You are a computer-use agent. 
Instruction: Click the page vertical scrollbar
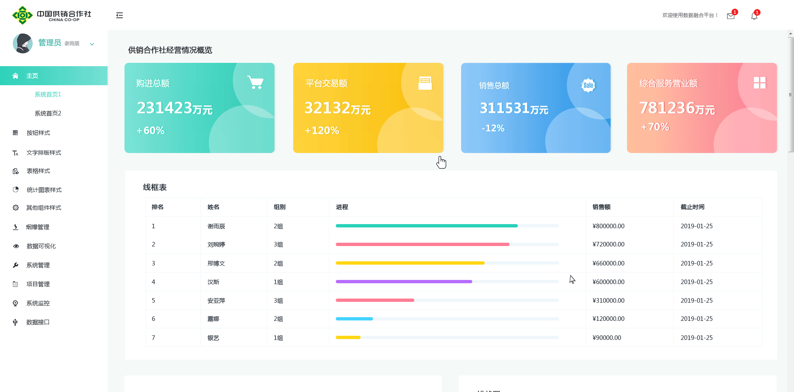pos(791,95)
